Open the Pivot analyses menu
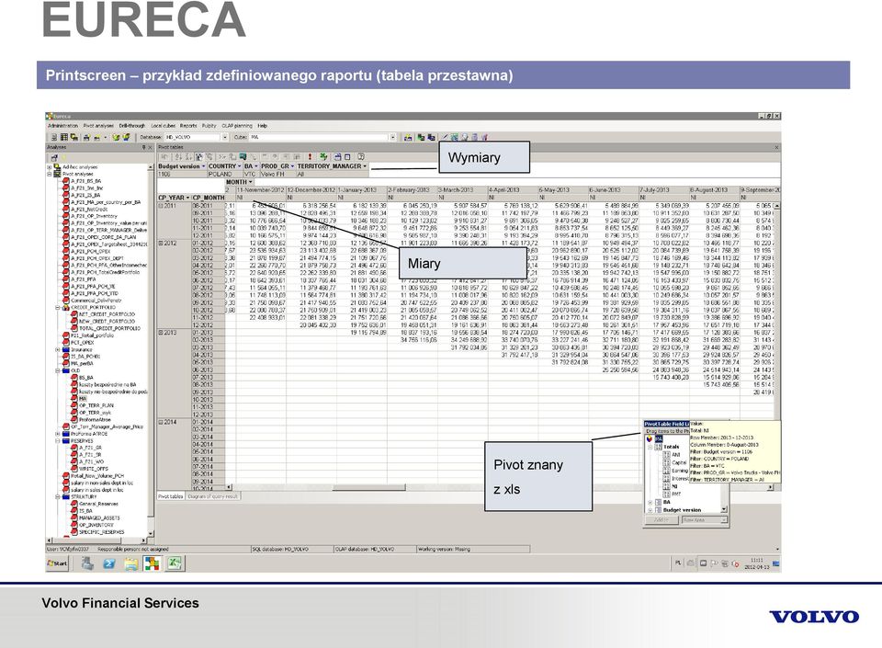The image size is (882, 648). point(98,126)
